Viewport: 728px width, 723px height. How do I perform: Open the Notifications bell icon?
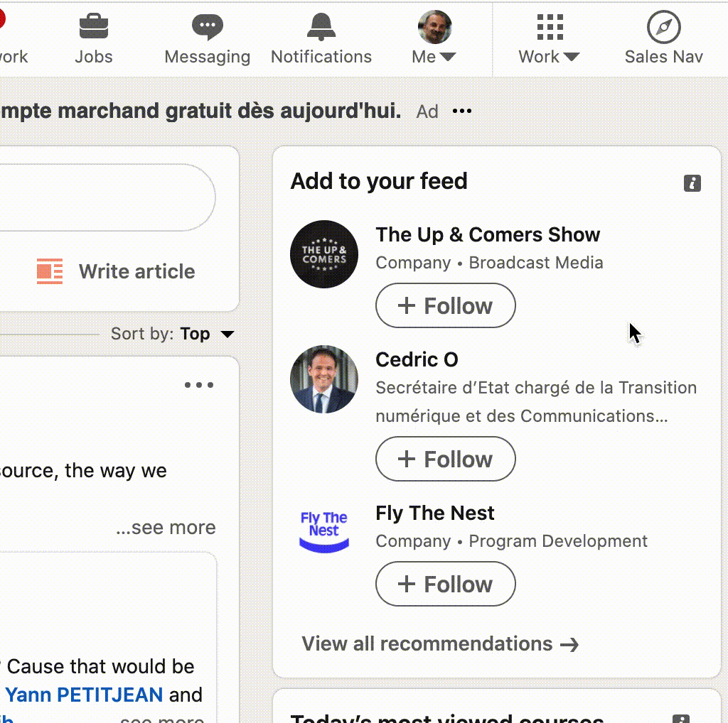coord(321,26)
